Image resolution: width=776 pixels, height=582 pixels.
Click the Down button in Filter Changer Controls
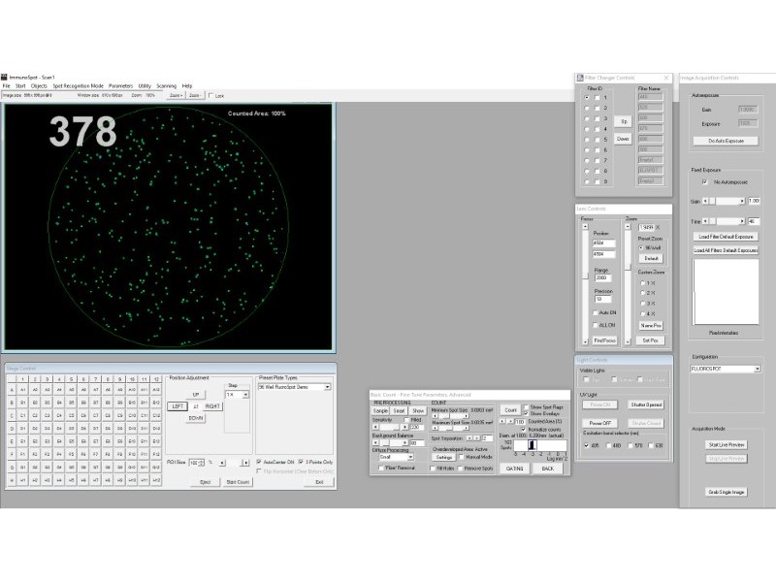point(624,139)
